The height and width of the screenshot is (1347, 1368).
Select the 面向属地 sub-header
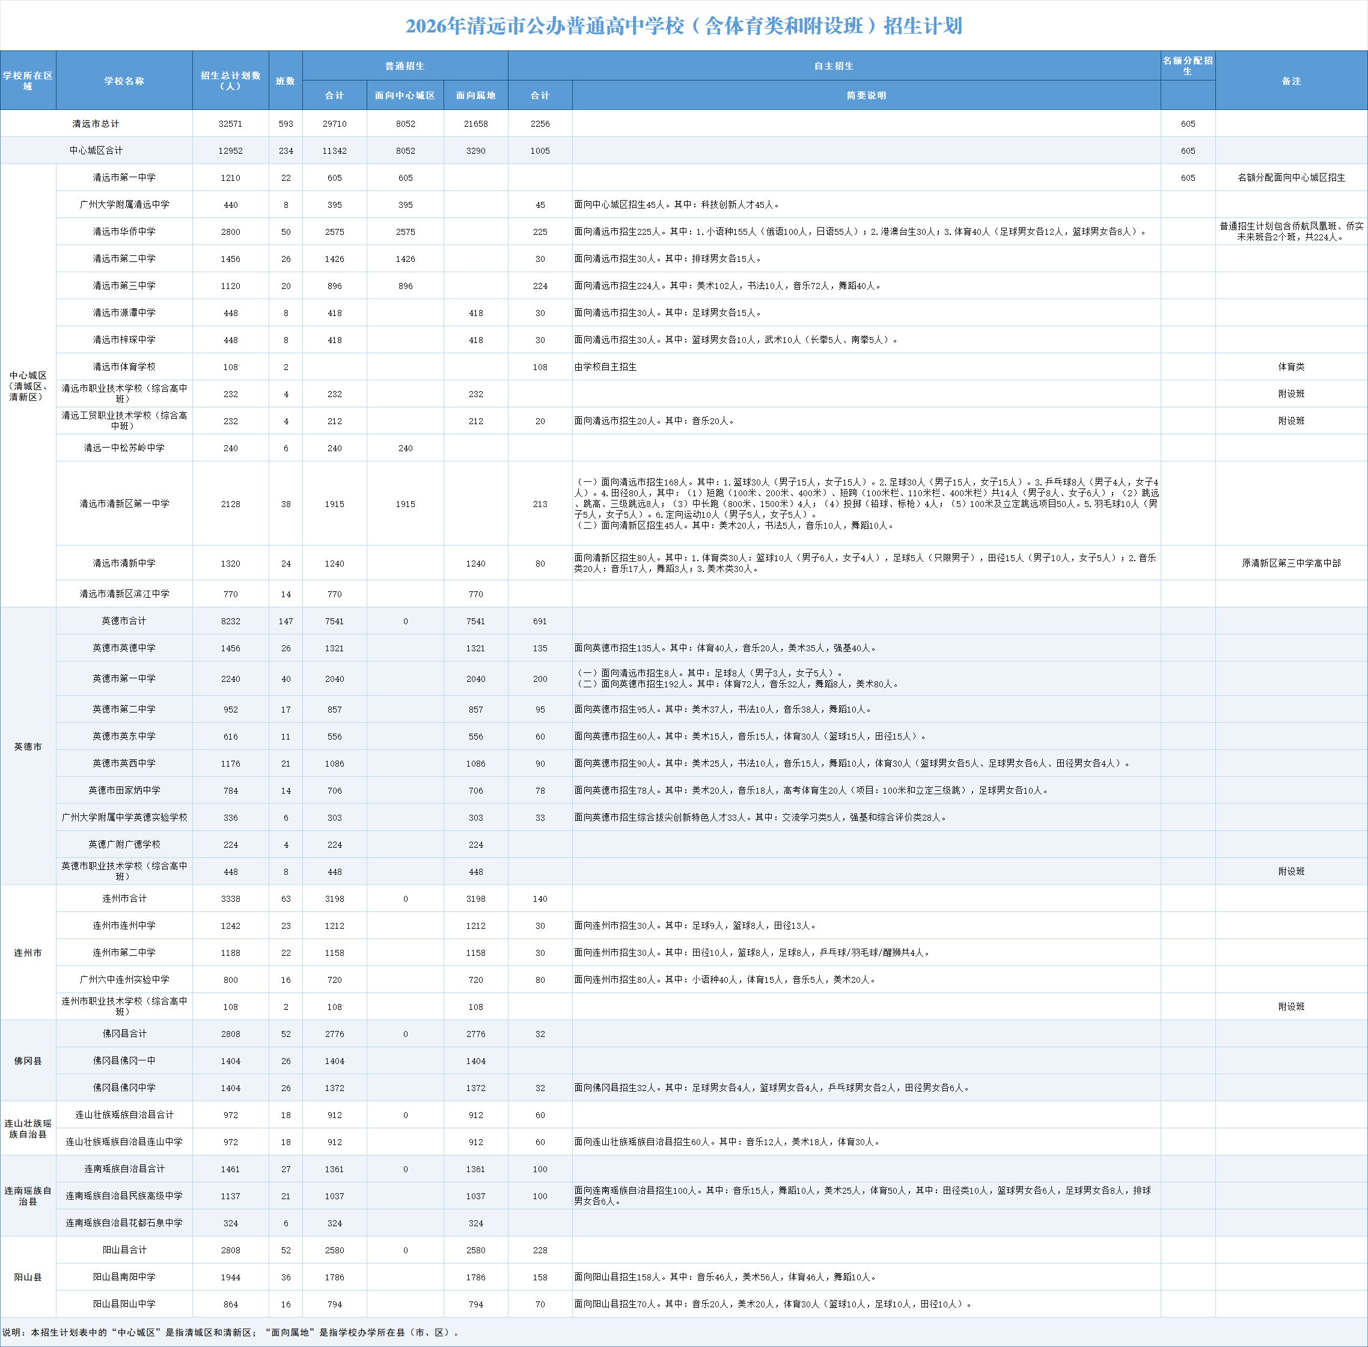[475, 96]
